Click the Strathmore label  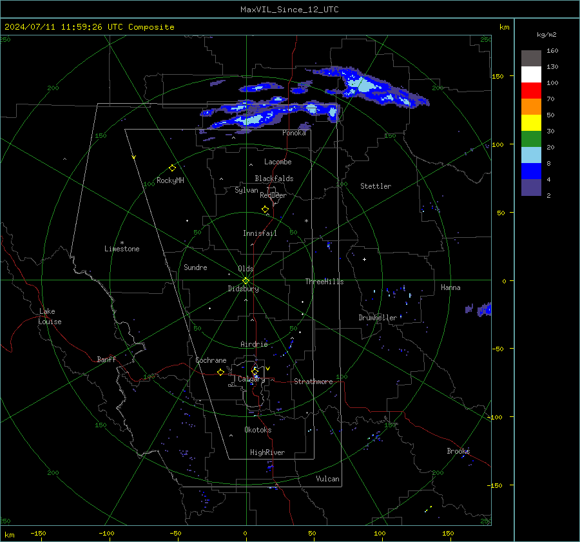point(313,382)
